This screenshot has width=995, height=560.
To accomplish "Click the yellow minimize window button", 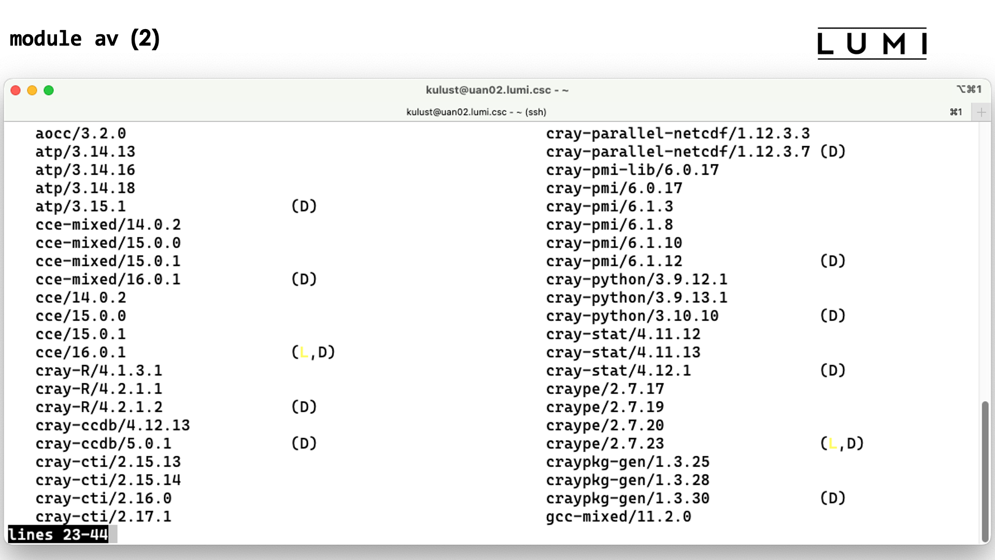I will (32, 90).
